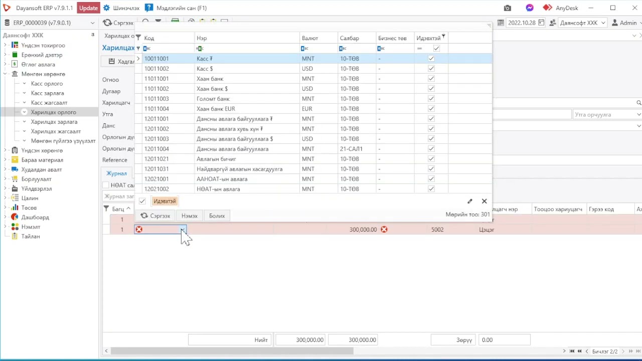Click Төсөв module icon

(15, 208)
